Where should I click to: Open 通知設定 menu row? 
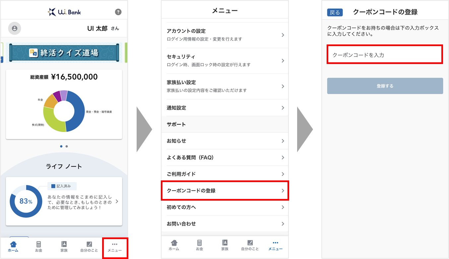225,108
